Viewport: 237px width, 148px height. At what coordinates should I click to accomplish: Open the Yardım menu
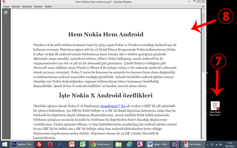[x=48, y=7]
